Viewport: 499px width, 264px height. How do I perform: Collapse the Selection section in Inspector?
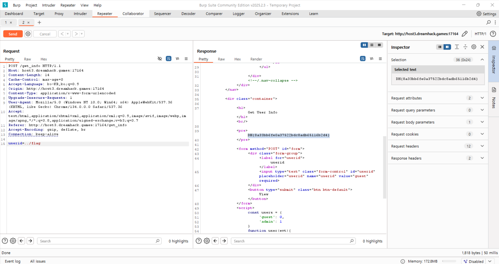point(482,60)
